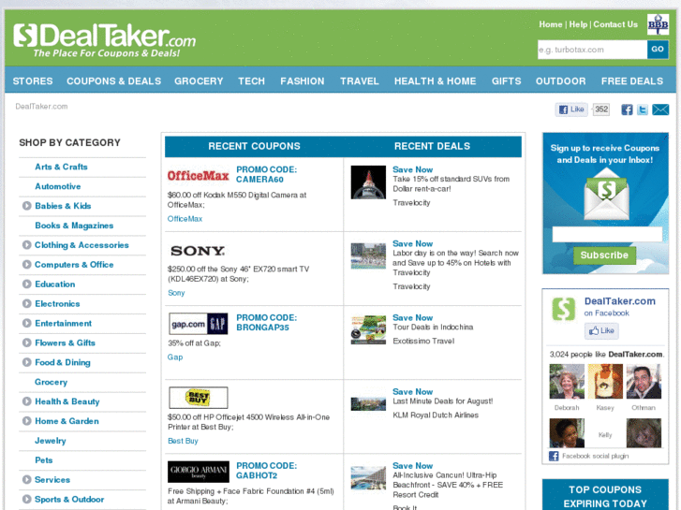Open the TRAVEL menu
The width and height of the screenshot is (681, 510).
pyautogui.click(x=360, y=81)
